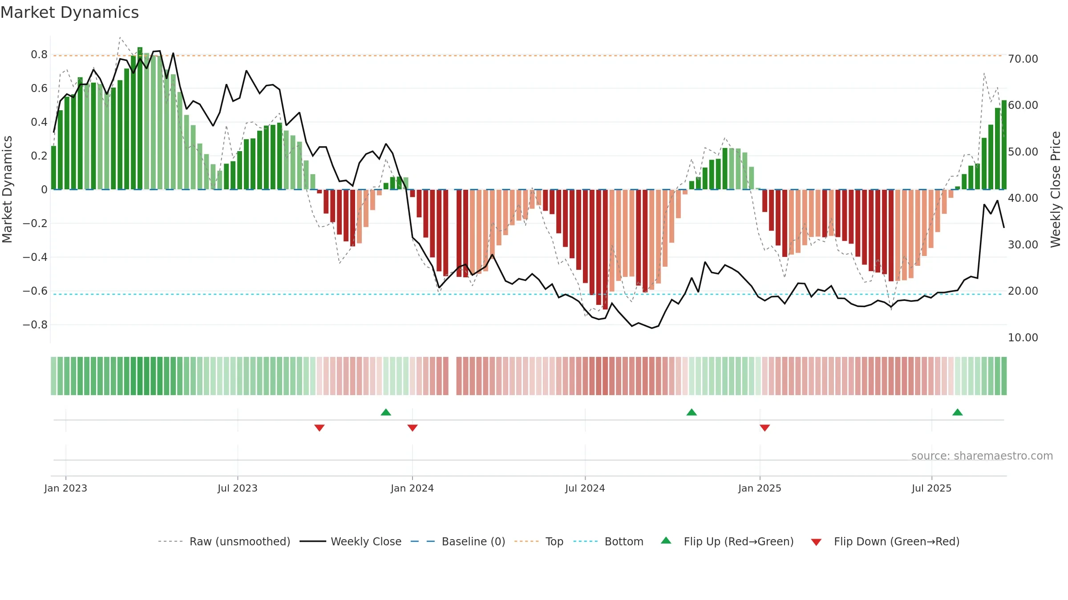This screenshot has height=600, width=1068.
Task: Click the flip-up marker after Jul 2025
Action: pyautogui.click(x=957, y=412)
